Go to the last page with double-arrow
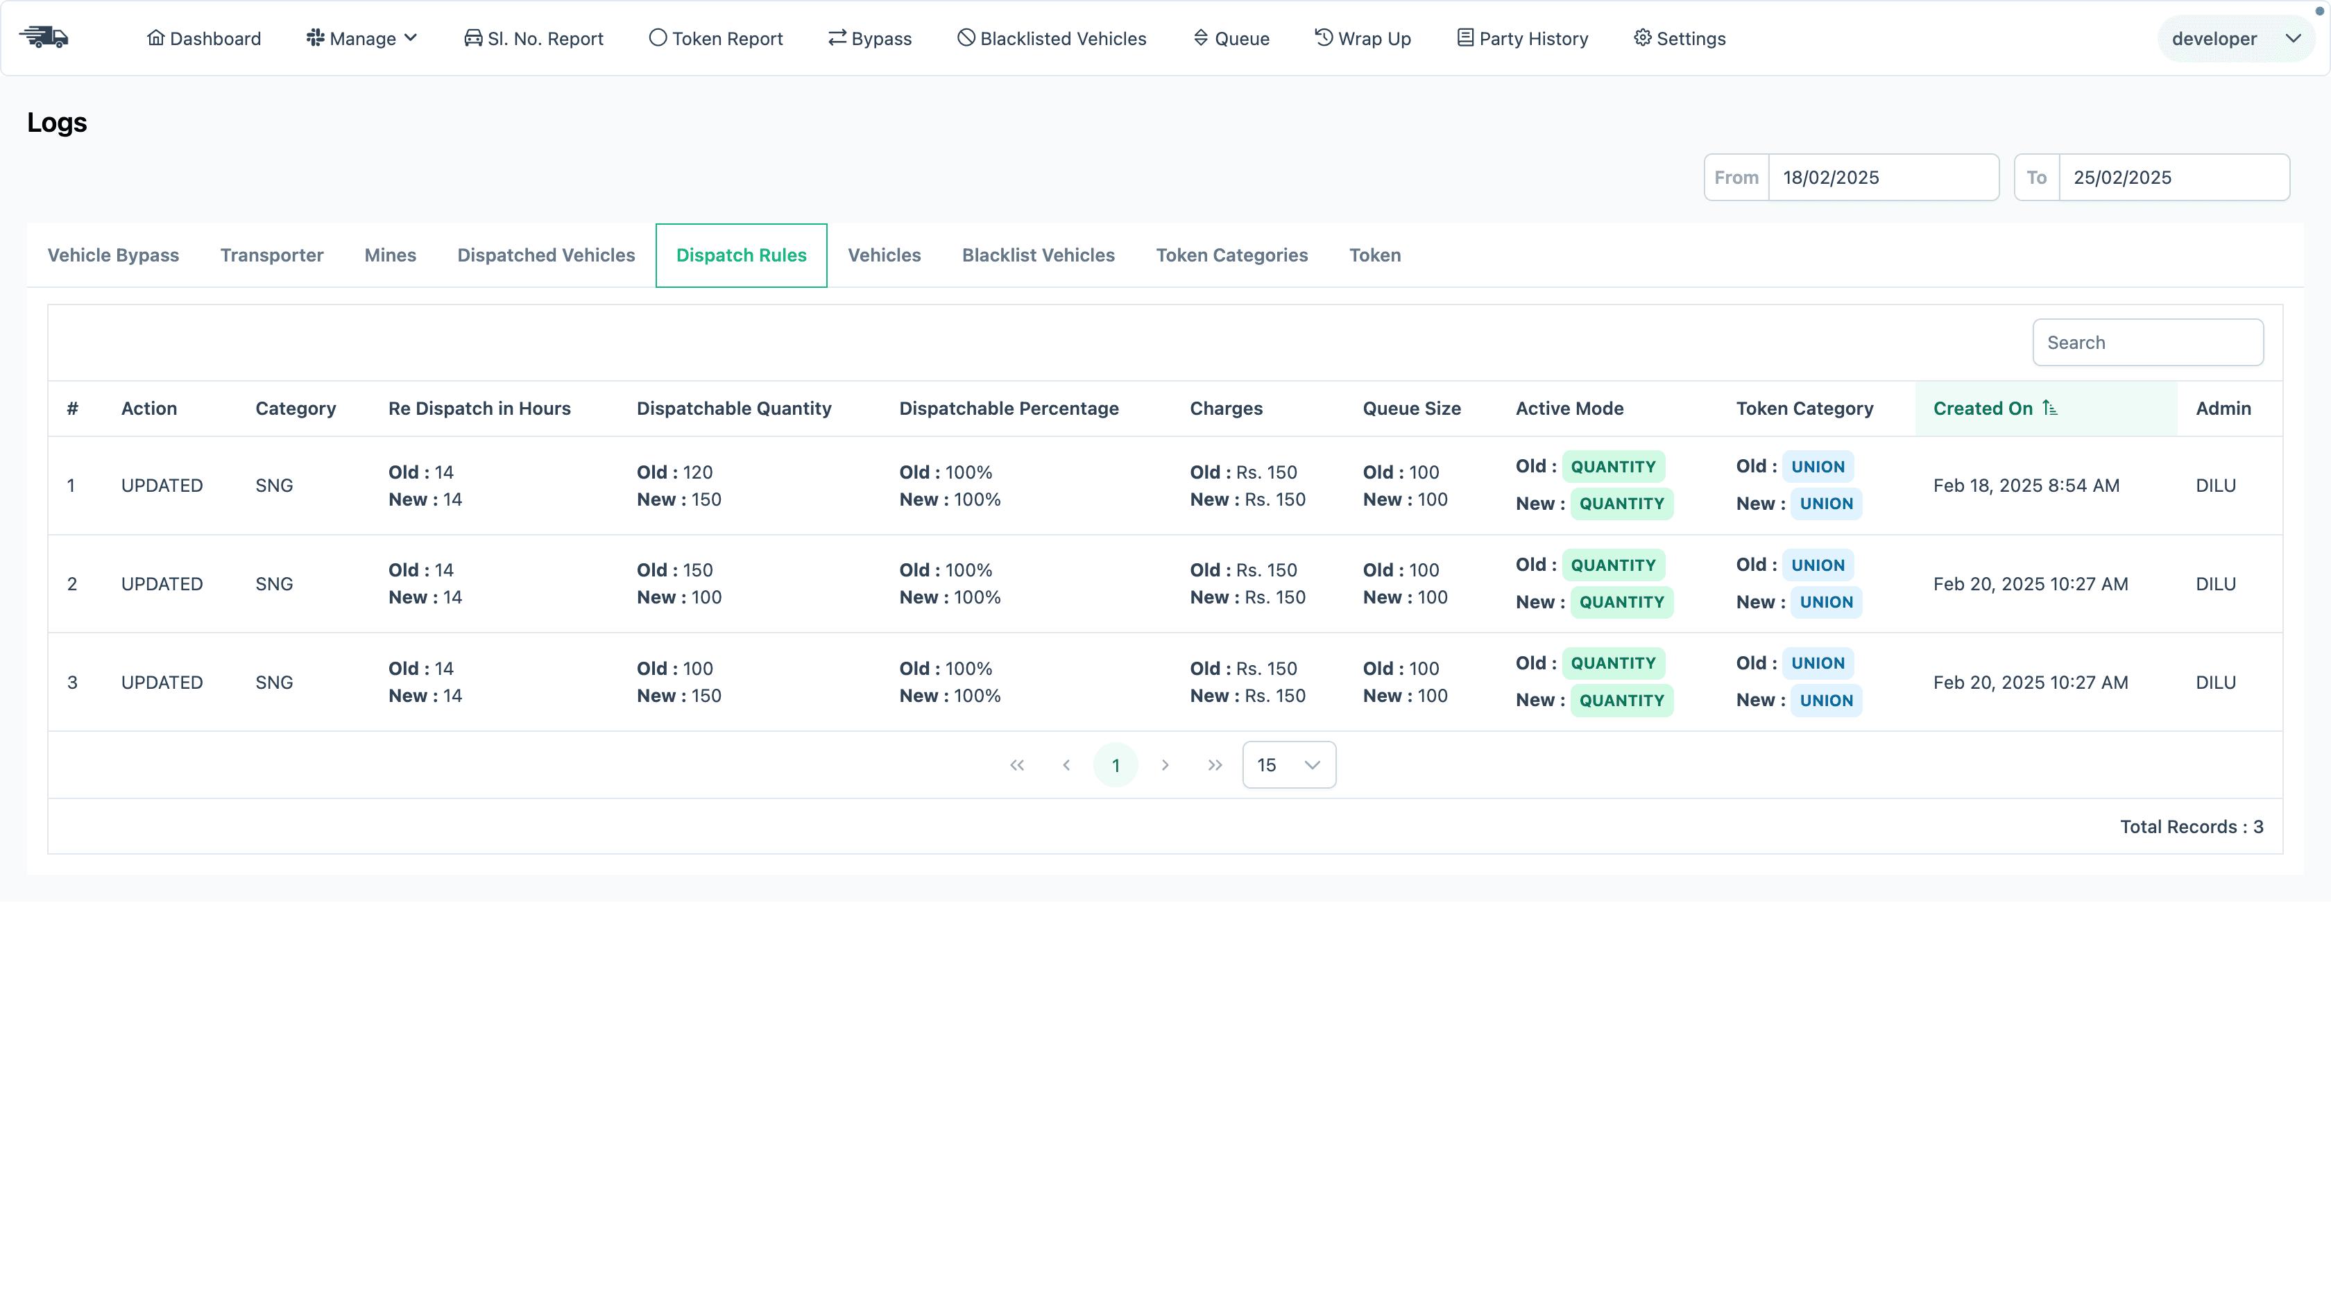2331x1311 pixels. click(x=1214, y=764)
